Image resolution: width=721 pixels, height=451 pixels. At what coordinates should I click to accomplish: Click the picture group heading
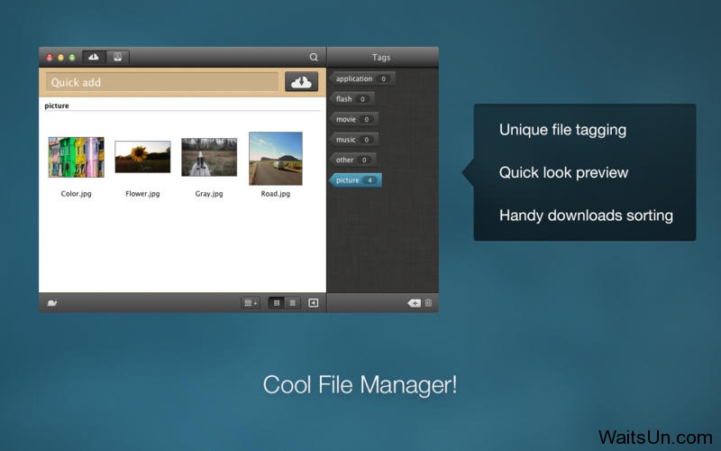point(57,106)
